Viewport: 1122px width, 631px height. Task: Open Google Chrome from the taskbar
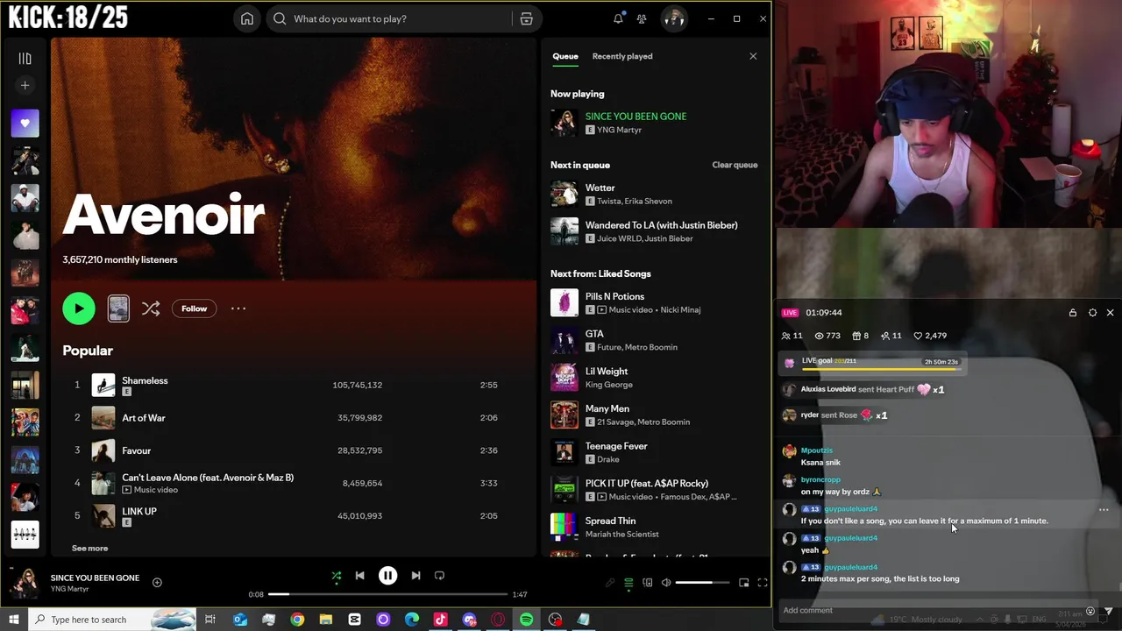297,620
